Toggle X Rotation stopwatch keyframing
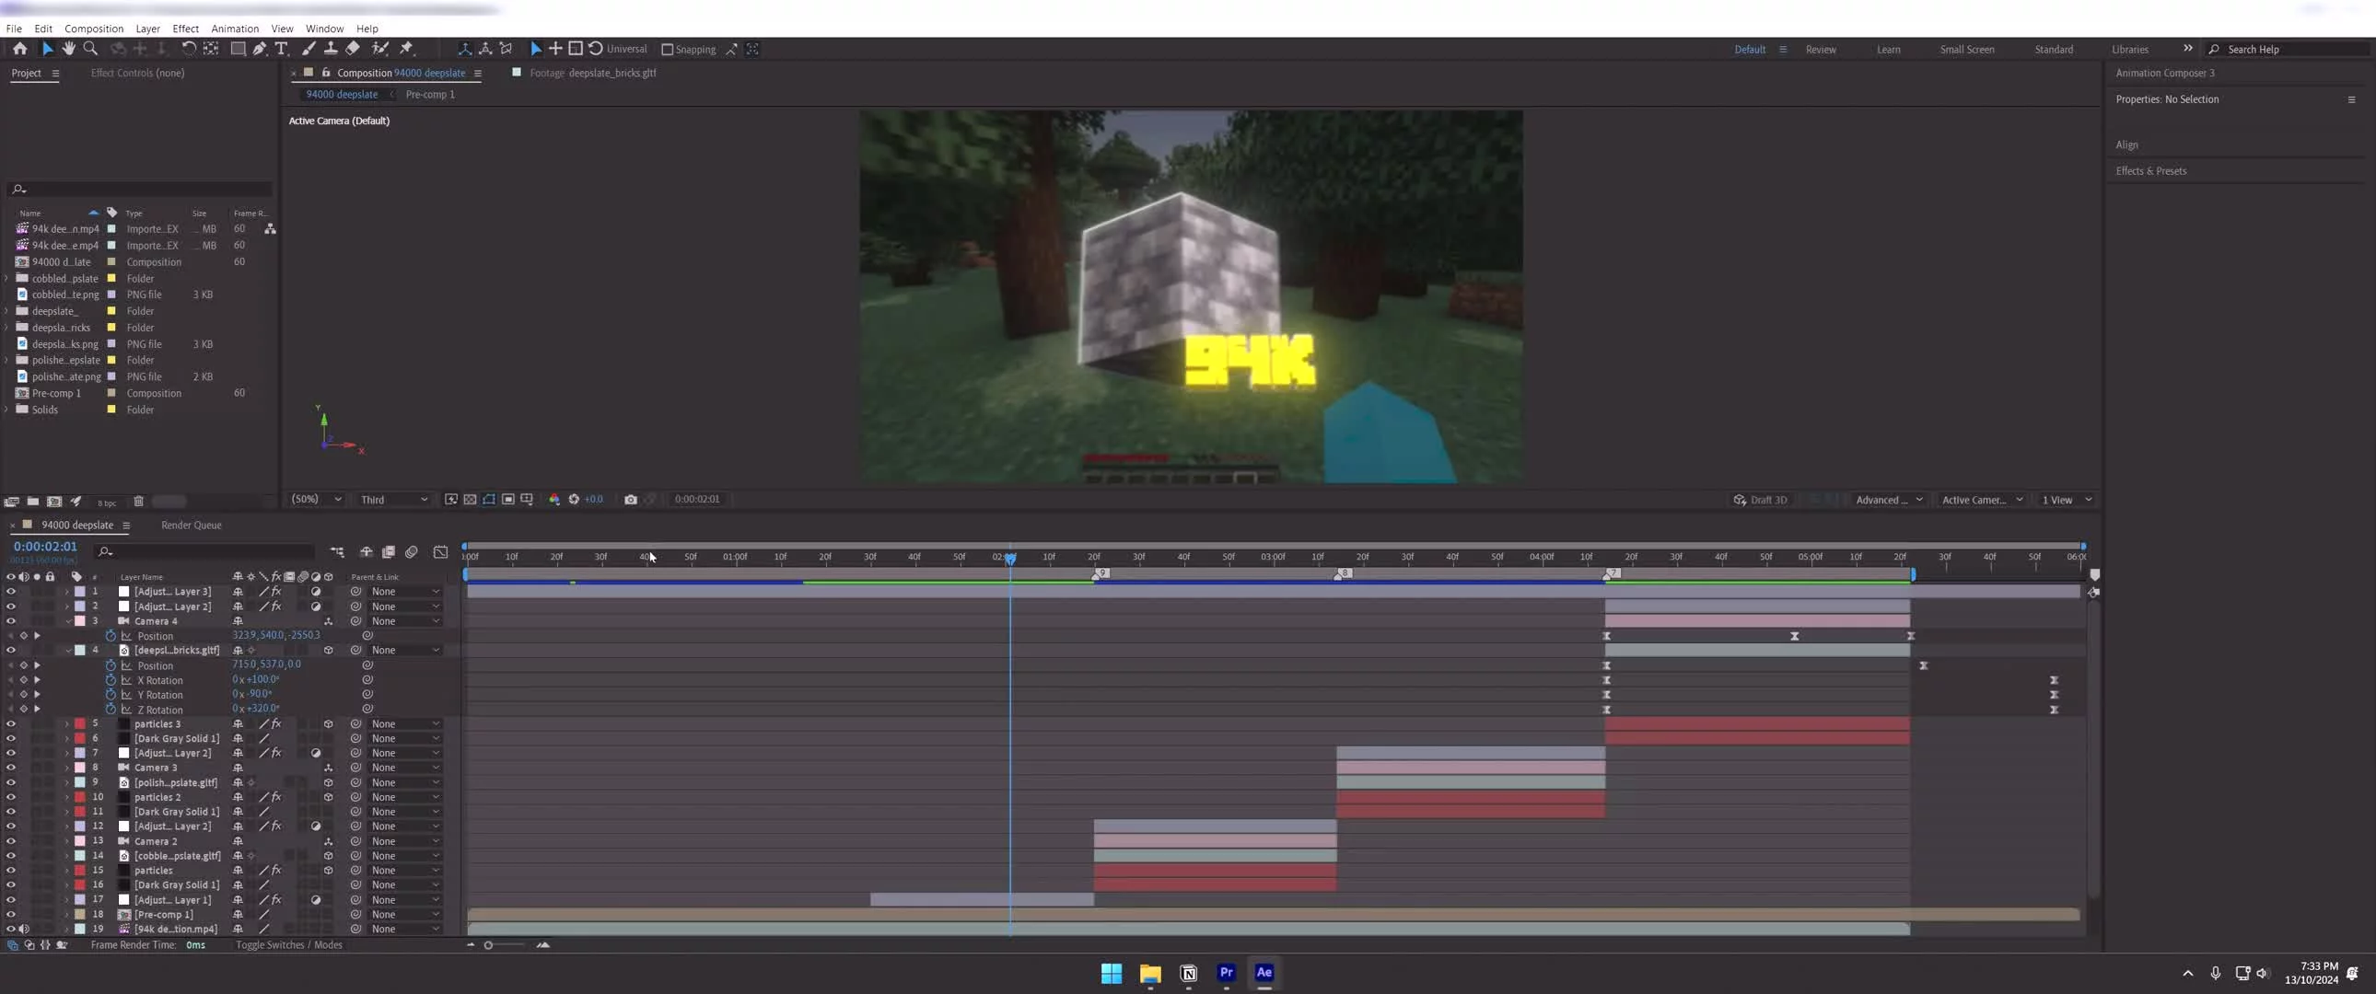The width and height of the screenshot is (2376, 994). 111,680
